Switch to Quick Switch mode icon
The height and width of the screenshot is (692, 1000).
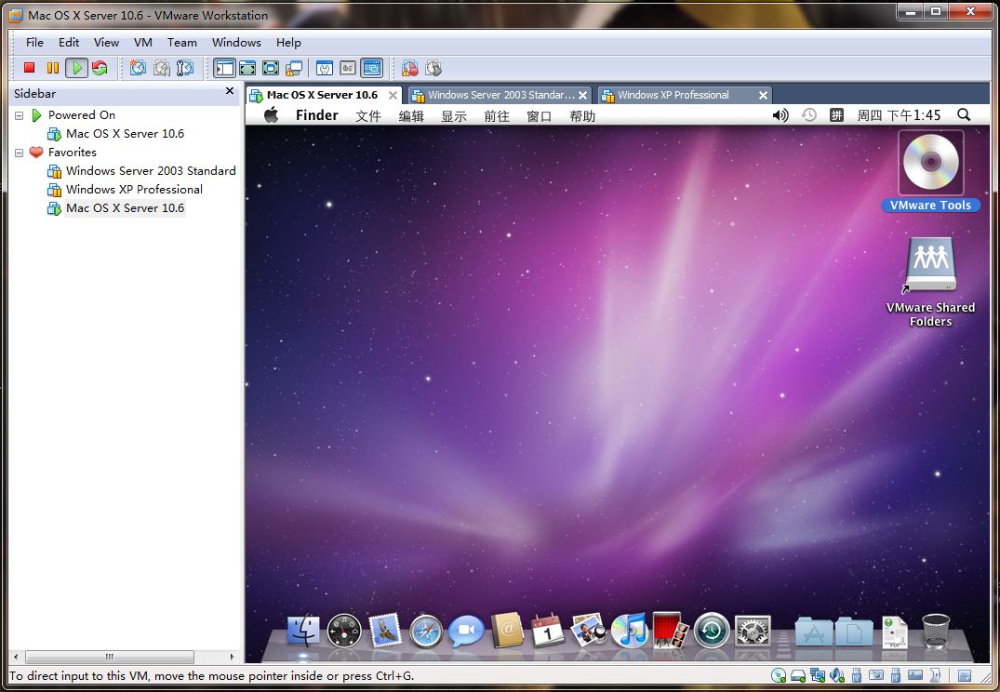tap(247, 68)
